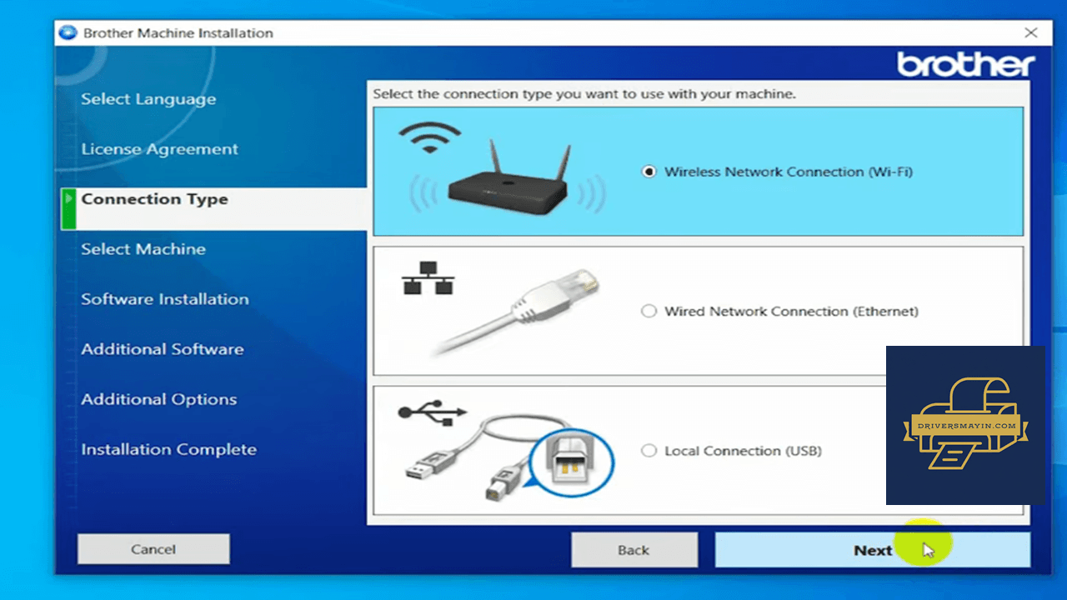Click the Wi-Fi router illustration
Screen dimensions: 1067x600
508,179
